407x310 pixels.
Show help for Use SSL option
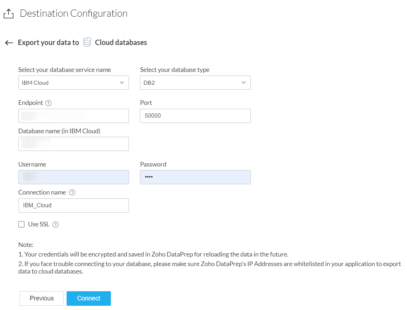[55, 224]
